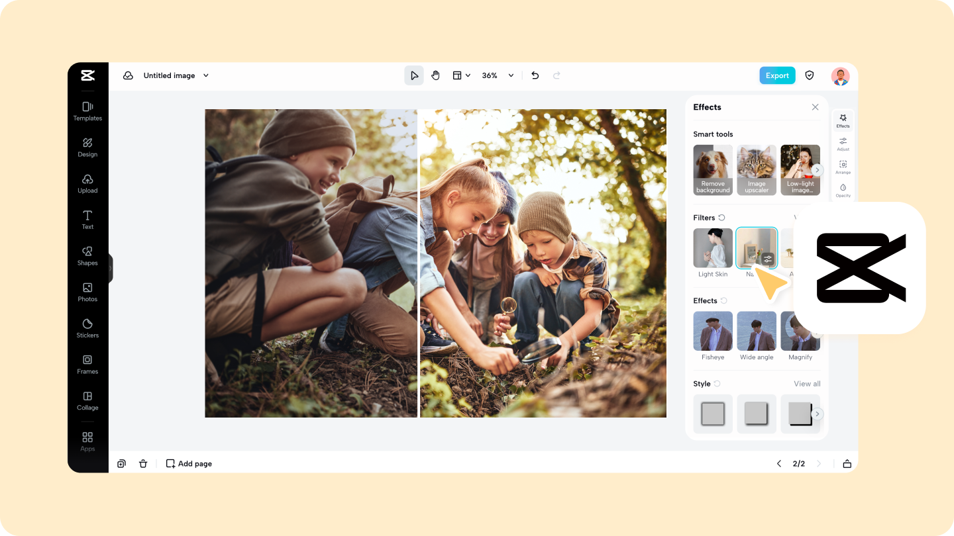The image size is (954, 536).
Task: Reset Filters with the circular arrow icon
Action: (721, 218)
